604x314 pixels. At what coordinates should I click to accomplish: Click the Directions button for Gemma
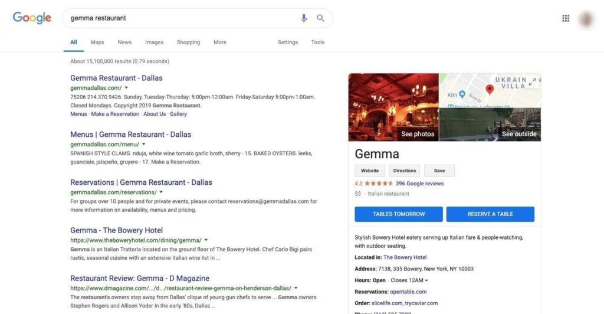point(405,171)
